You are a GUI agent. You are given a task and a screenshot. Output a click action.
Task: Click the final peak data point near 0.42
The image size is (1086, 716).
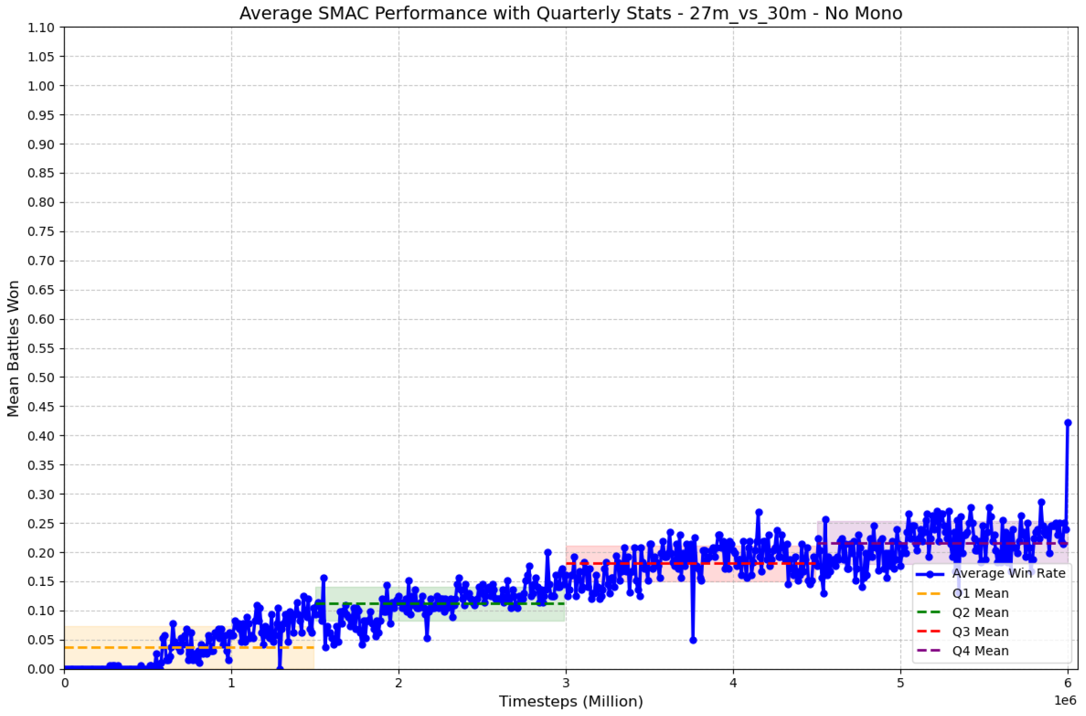click(x=1067, y=423)
